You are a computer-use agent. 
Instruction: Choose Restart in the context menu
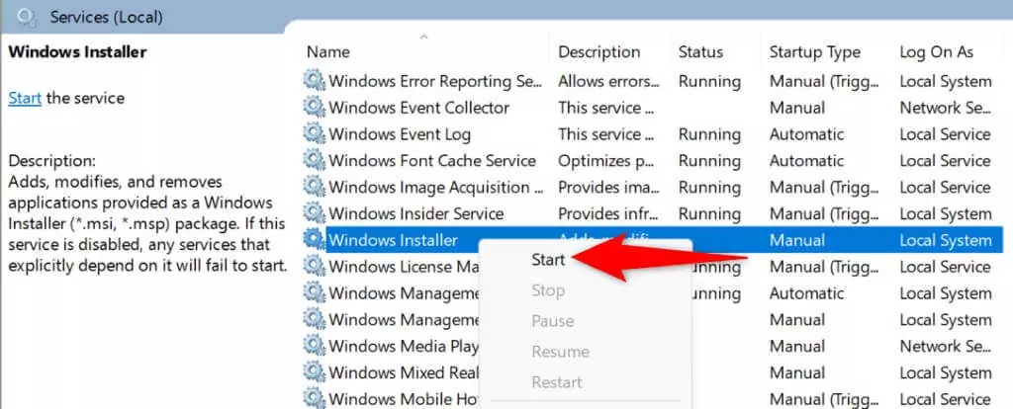556,382
